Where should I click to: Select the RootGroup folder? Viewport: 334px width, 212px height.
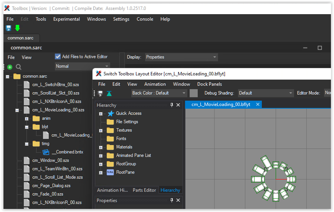121,164
